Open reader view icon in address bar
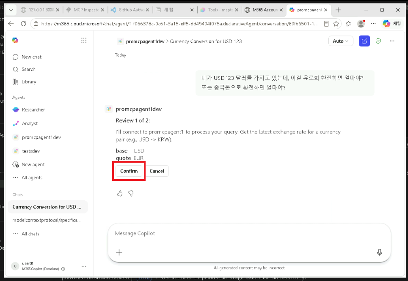 (326, 24)
